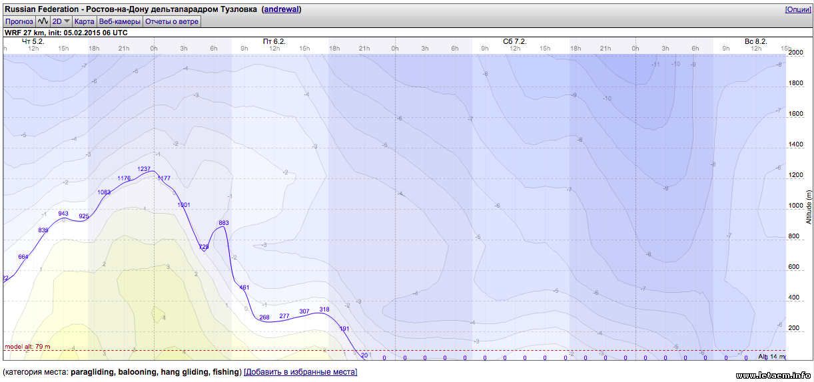
Task: Click the 943 altitude value
Action: point(63,214)
